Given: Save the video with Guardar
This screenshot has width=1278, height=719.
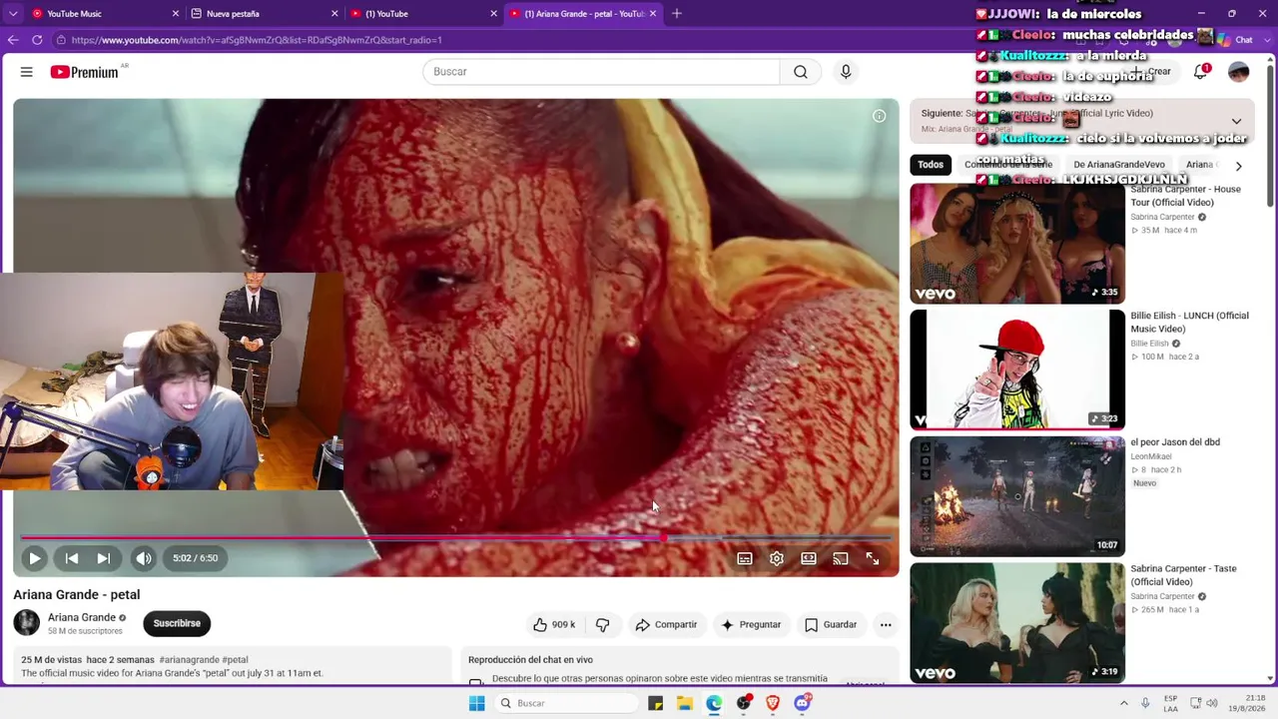Looking at the screenshot, I should coord(831,625).
